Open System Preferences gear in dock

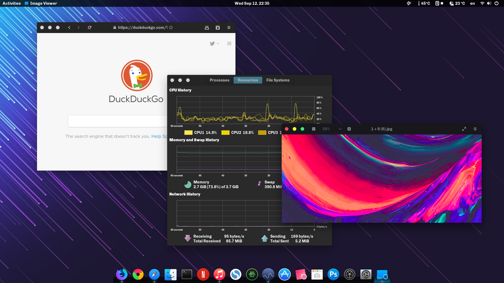[x=366, y=274]
